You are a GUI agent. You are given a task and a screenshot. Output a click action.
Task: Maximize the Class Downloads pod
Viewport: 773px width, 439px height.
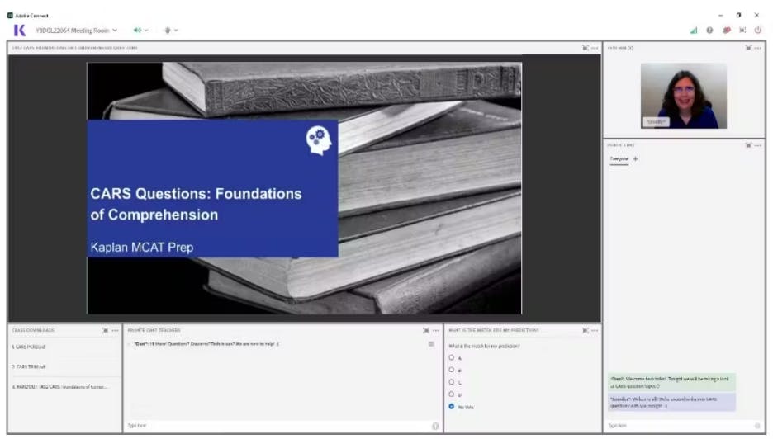point(105,330)
